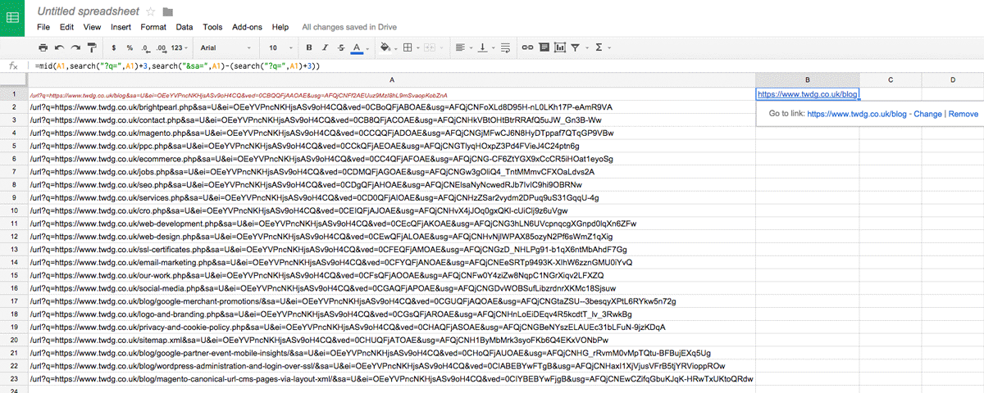Open vertical align dropdown

pyautogui.click(x=485, y=47)
